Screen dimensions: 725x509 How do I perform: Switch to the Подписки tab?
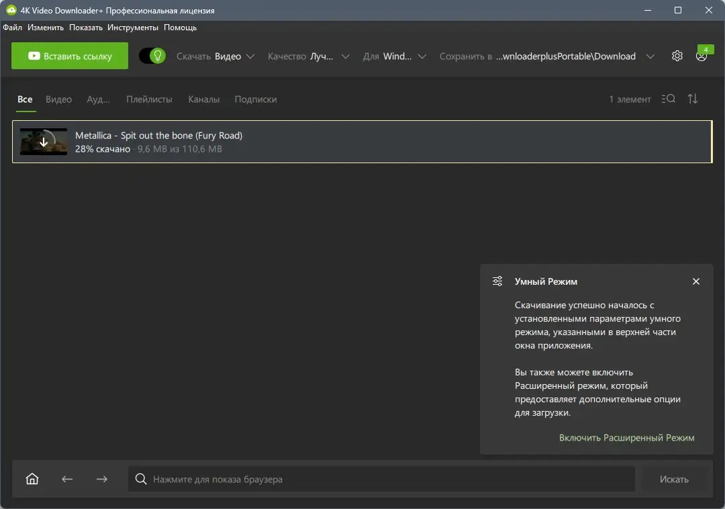click(256, 99)
